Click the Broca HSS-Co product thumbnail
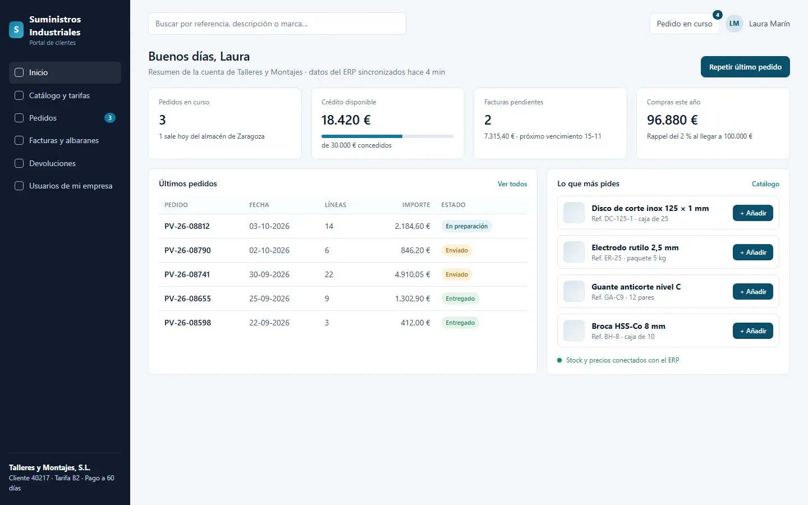This screenshot has height=505, width=808. 574,331
